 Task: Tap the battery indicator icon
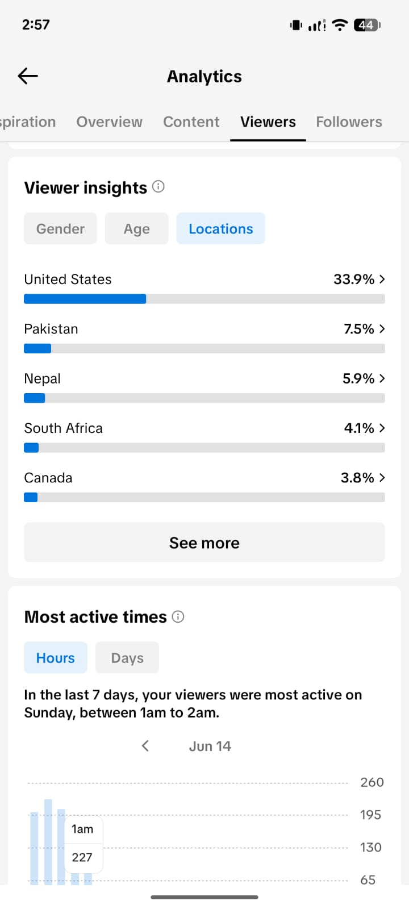pos(367,25)
